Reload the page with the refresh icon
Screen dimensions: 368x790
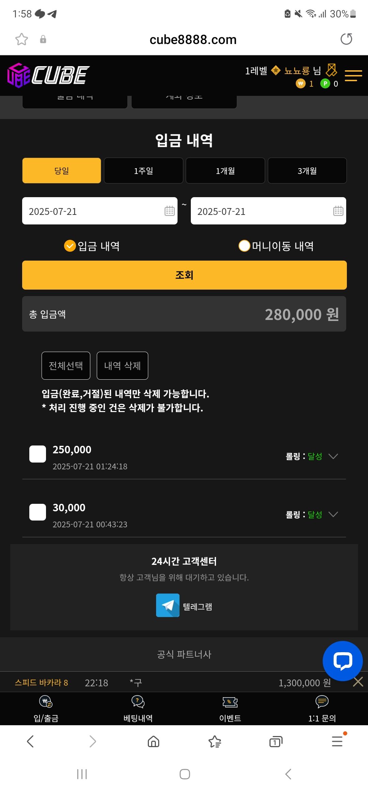(346, 39)
